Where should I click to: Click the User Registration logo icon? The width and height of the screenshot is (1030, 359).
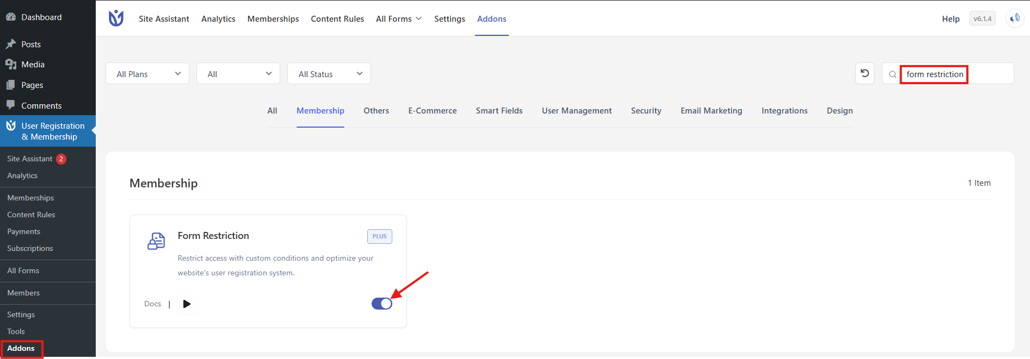click(116, 18)
